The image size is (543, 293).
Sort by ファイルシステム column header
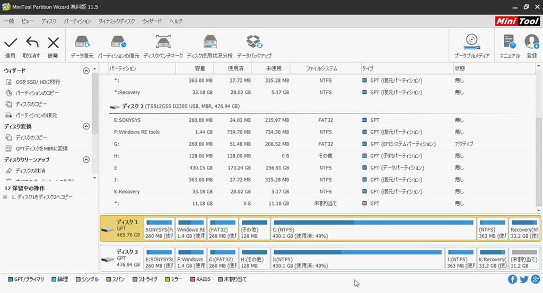pyautogui.click(x=321, y=69)
